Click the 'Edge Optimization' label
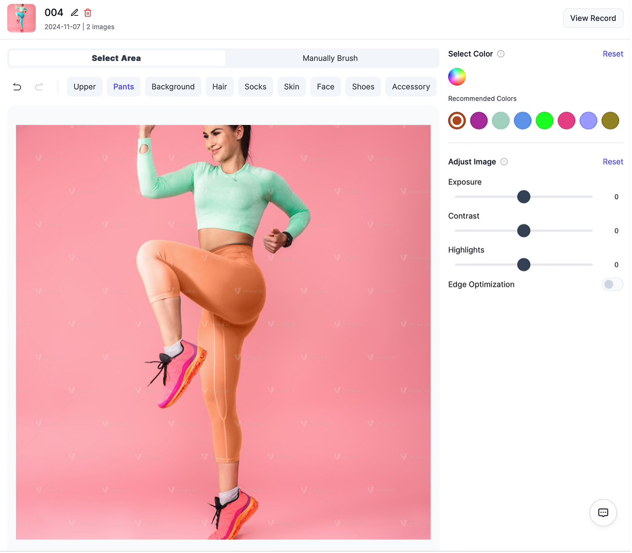The image size is (632, 553). pos(481,285)
